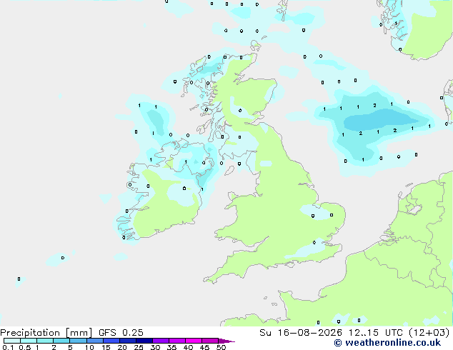The width and height of the screenshot is (453, 350).
Task: Pick the 10–15 mm blue legend swatch
Action: pos(94,341)
